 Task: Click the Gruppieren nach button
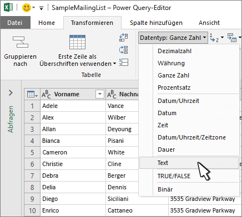(x=20, y=51)
